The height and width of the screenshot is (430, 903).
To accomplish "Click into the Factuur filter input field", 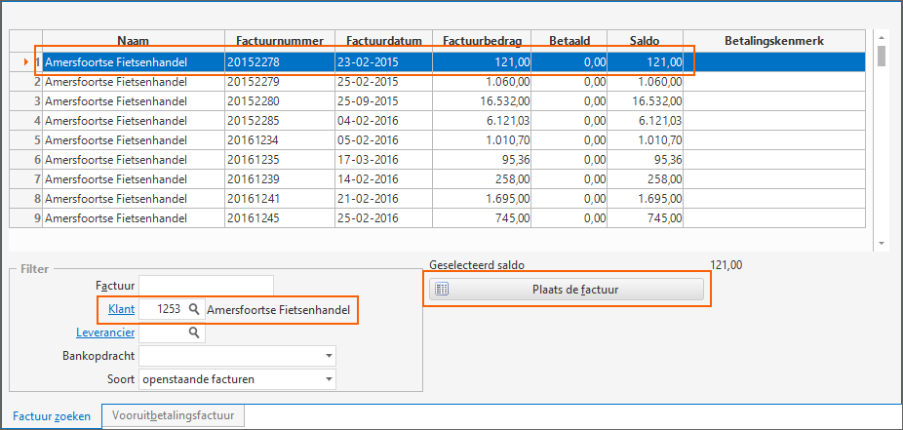I will pyautogui.click(x=206, y=286).
